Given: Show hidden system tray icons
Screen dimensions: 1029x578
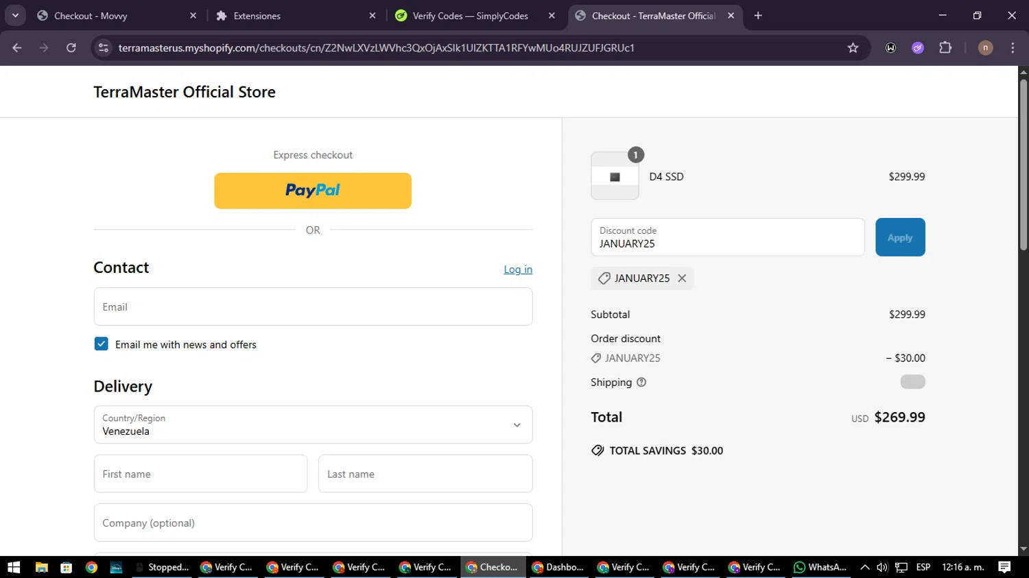Looking at the screenshot, I should [x=864, y=567].
